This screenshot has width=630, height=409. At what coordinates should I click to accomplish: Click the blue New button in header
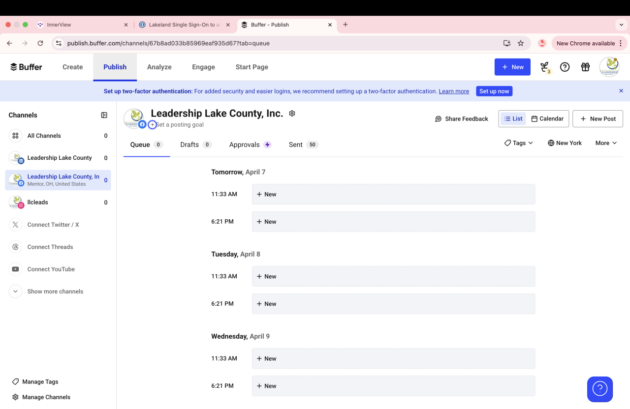512,67
